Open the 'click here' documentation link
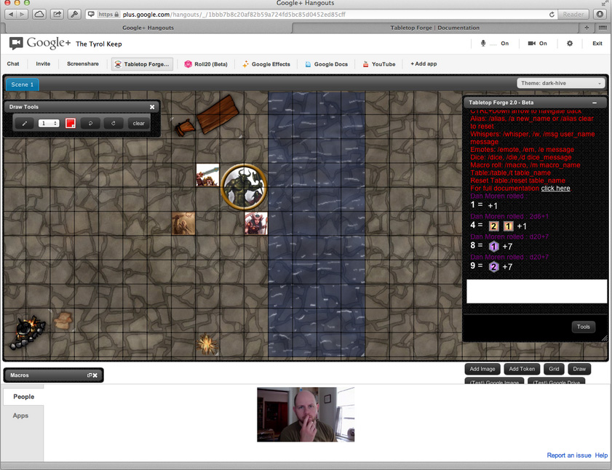 pyautogui.click(x=555, y=188)
